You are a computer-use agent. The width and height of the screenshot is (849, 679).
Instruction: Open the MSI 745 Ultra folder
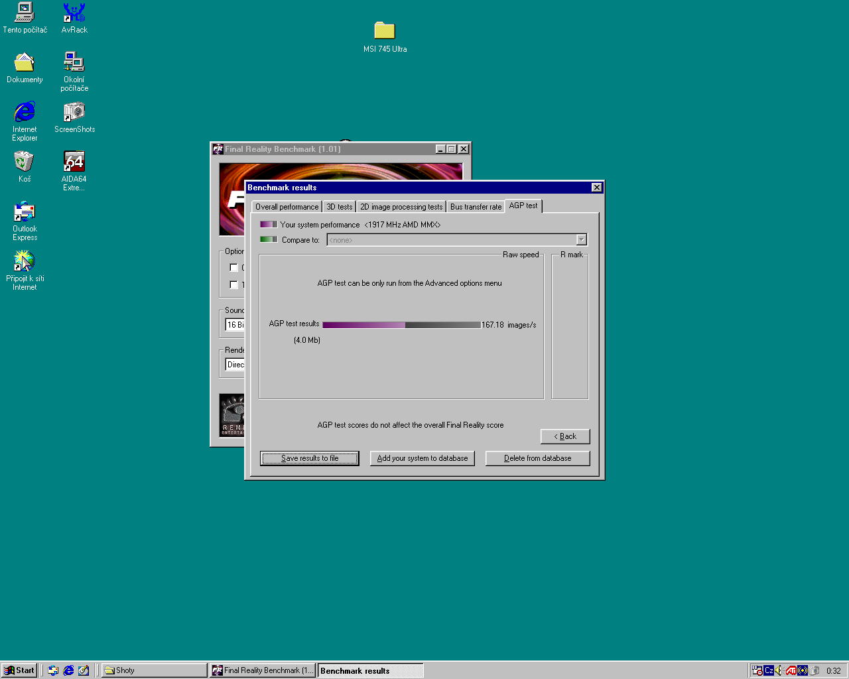click(384, 31)
